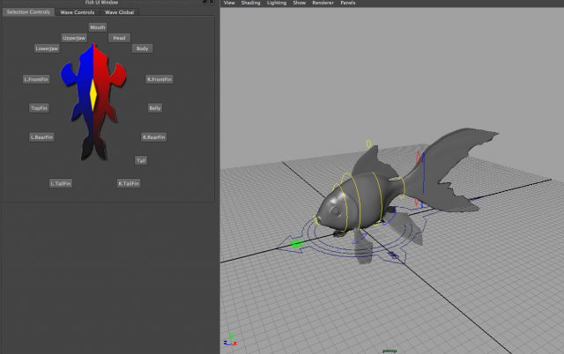Viewport: 564px width, 354px height.
Task: Select the Head control button
Action: [x=119, y=38]
